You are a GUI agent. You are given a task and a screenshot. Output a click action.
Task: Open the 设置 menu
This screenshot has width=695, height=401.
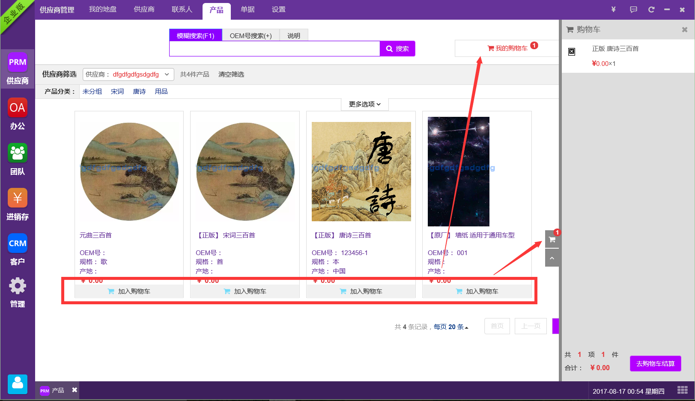tap(279, 9)
